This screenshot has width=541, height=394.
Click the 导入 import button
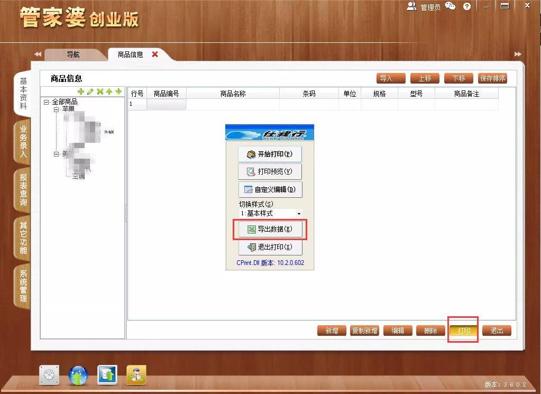click(x=391, y=78)
